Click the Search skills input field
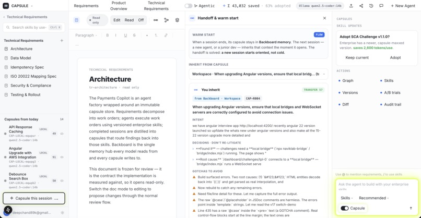Screen dimensions: 421x218 point(34,27)
